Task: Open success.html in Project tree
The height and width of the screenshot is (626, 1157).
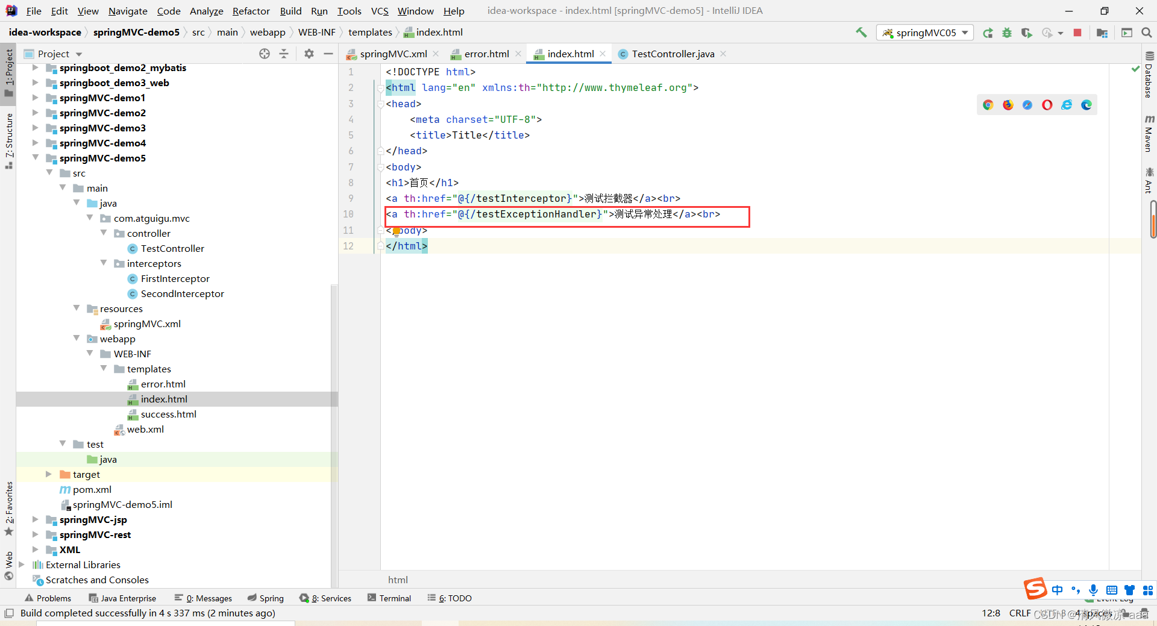Action: pos(168,414)
